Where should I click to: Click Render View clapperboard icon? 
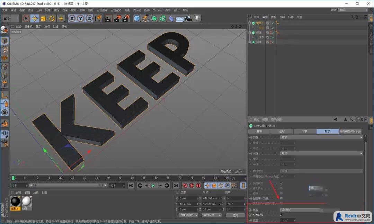point(108,18)
